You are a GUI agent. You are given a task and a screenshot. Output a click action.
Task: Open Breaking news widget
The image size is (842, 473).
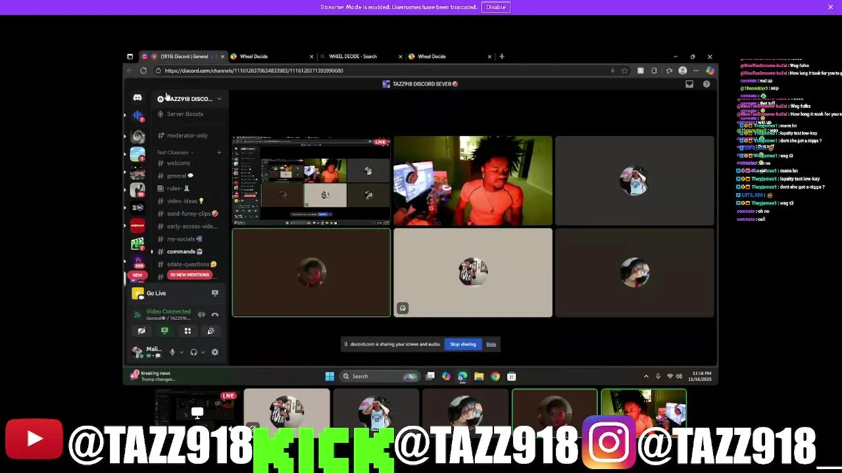[x=153, y=376]
